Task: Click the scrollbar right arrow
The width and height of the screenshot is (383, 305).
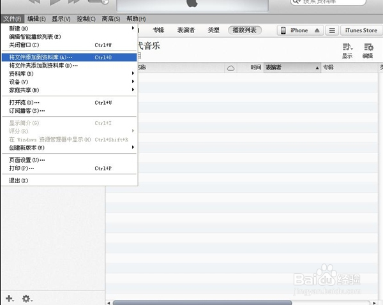Action: [x=375, y=303]
